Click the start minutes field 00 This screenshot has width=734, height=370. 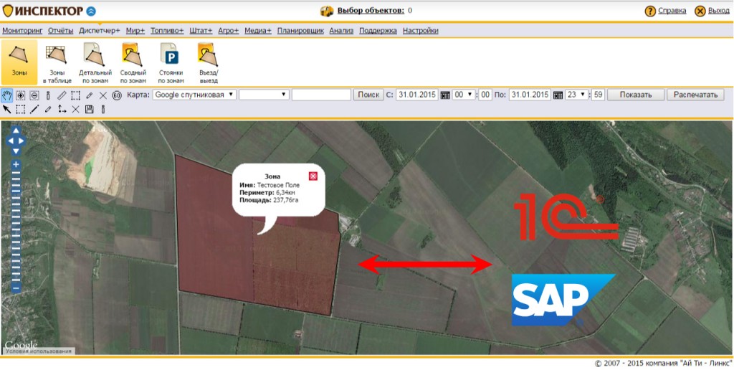[485, 95]
